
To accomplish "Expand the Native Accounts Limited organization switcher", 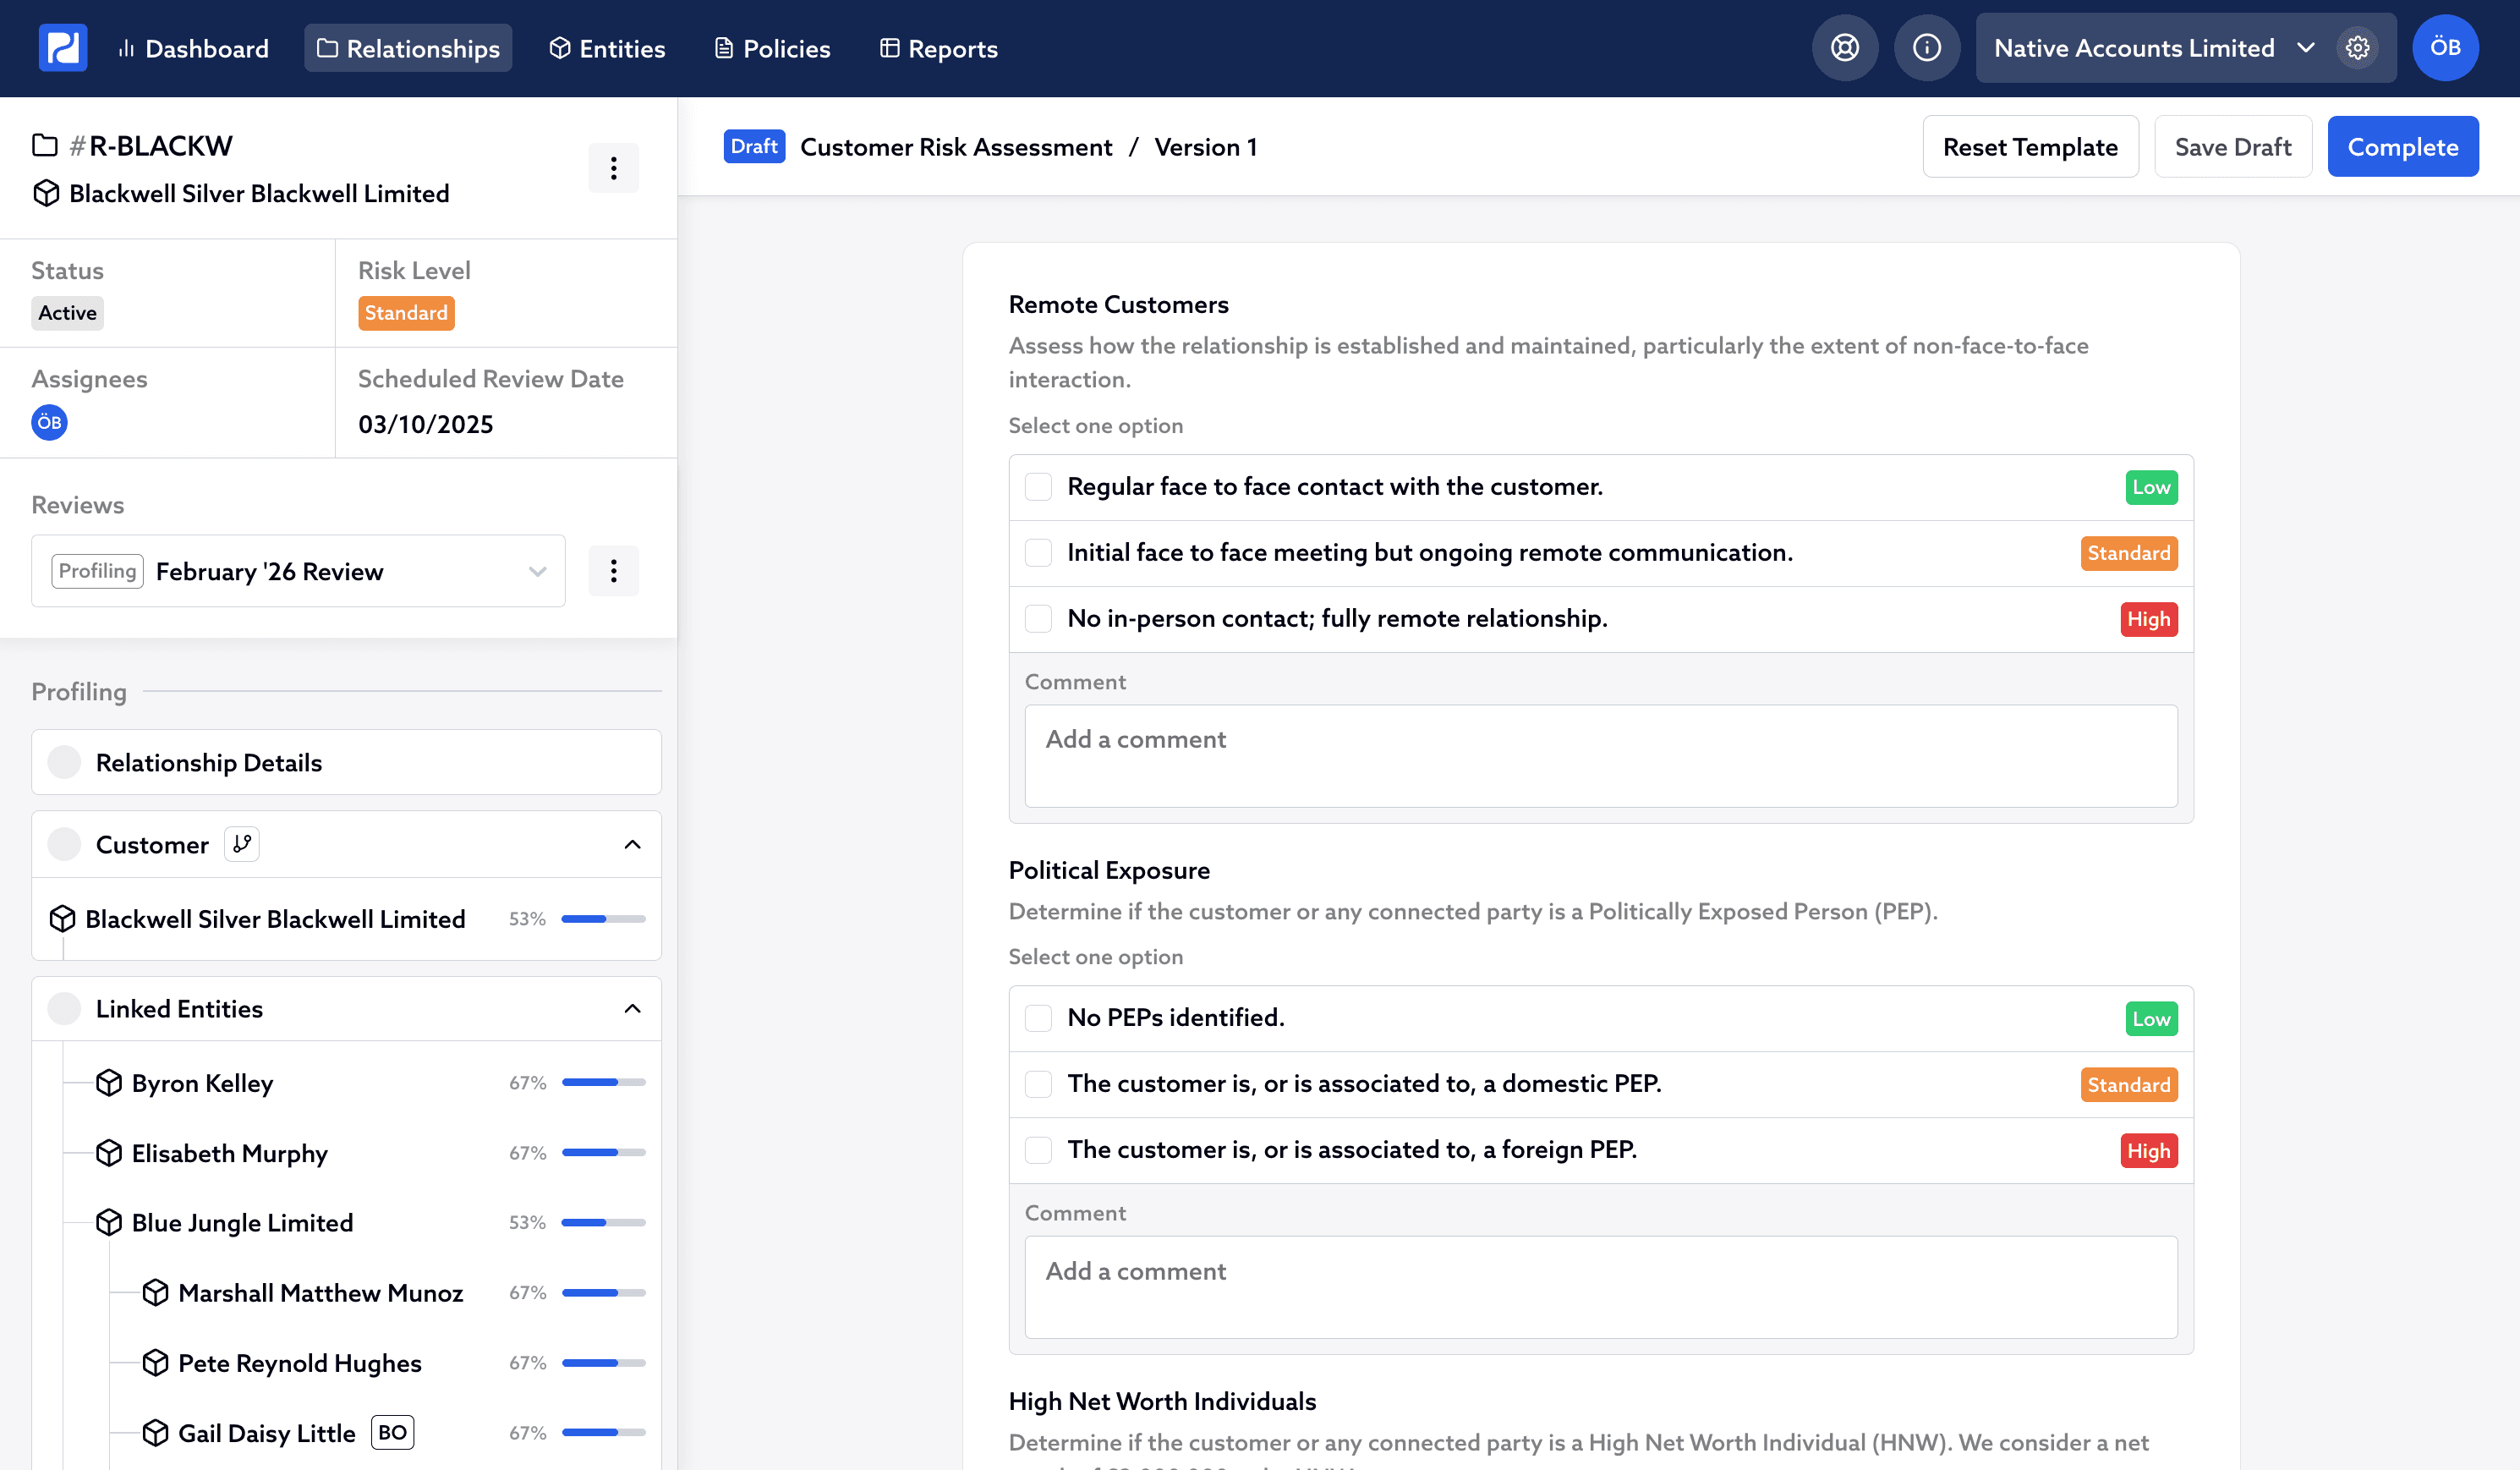I will click(x=2150, y=48).
